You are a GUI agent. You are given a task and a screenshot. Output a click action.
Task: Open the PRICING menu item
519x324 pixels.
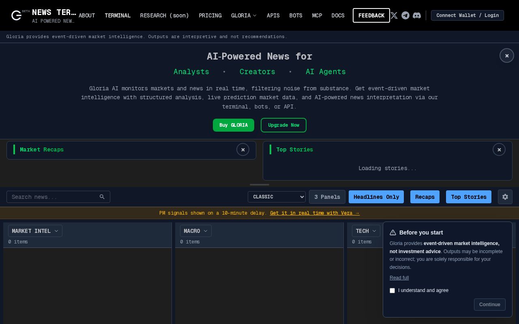(210, 15)
